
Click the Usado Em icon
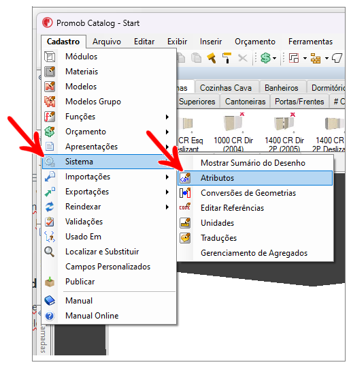pos(50,237)
